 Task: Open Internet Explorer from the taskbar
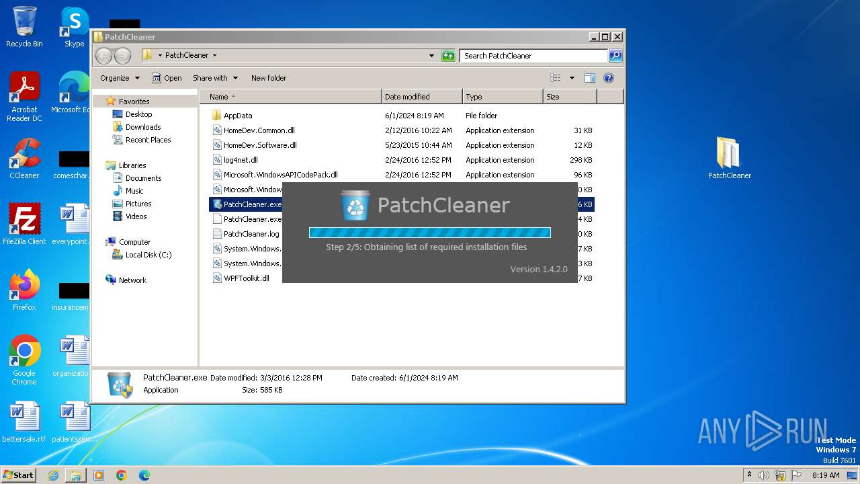point(53,475)
